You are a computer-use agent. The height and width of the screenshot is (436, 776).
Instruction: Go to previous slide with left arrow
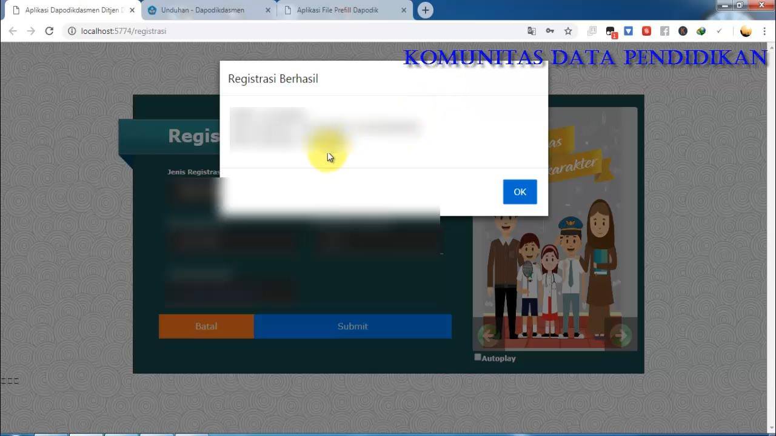pos(489,335)
